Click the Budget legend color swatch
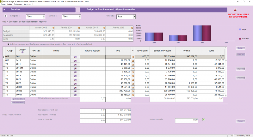The width and height of the screenshot is (253, 137). point(240,29)
